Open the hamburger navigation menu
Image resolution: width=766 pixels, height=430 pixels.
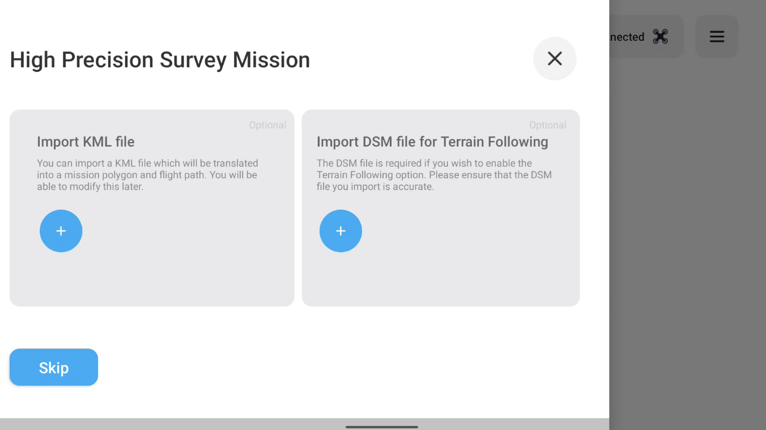tap(717, 36)
